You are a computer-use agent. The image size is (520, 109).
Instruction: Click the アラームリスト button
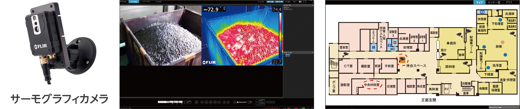(x=260, y=2)
